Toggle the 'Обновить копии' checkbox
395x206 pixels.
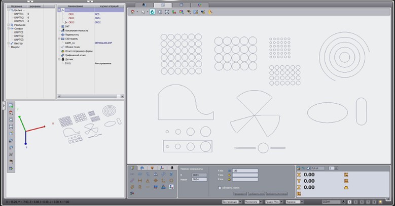(x=219, y=187)
